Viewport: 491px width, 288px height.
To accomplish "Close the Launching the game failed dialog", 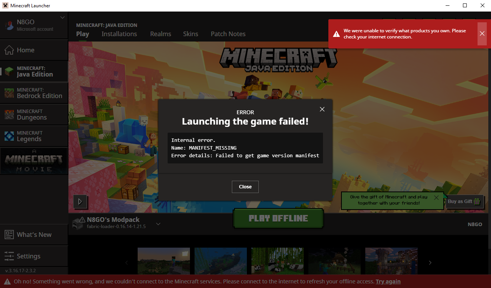I will (x=245, y=187).
